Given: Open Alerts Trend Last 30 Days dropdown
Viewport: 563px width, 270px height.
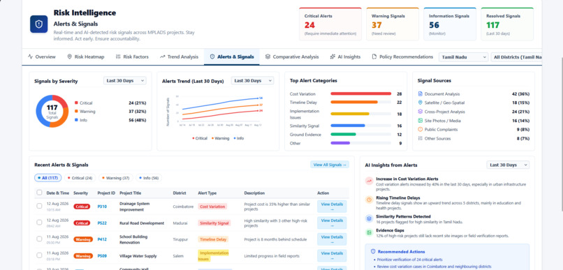Looking at the screenshot, I should point(252,81).
